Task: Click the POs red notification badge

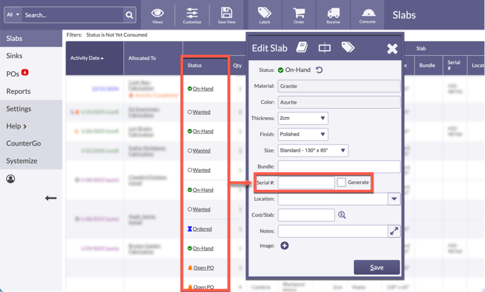Action: [25, 72]
